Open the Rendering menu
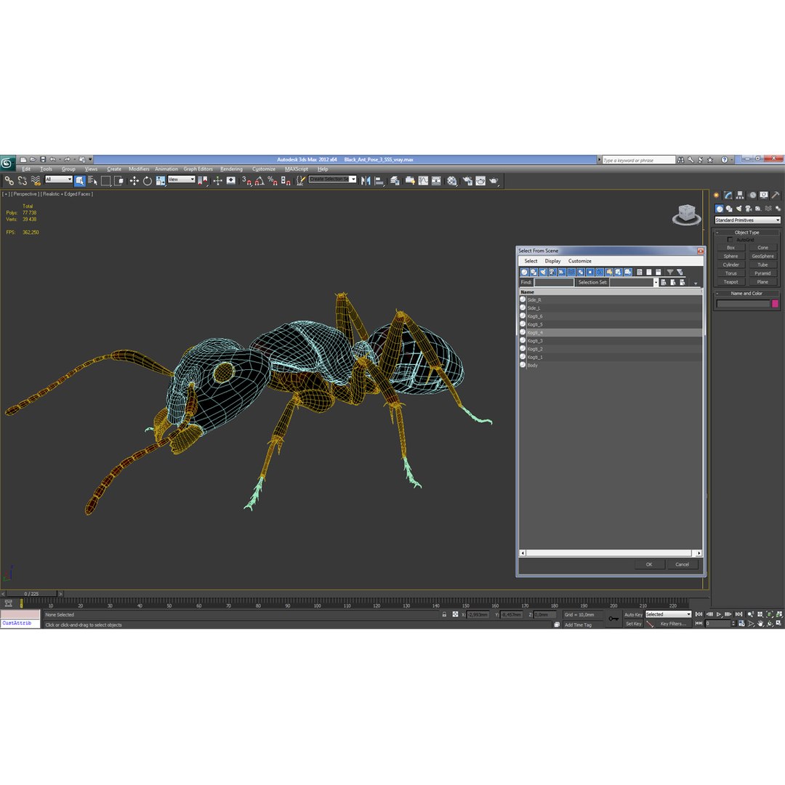The width and height of the screenshot is (785, 785). pyautogui.click(x=231, y=169)
